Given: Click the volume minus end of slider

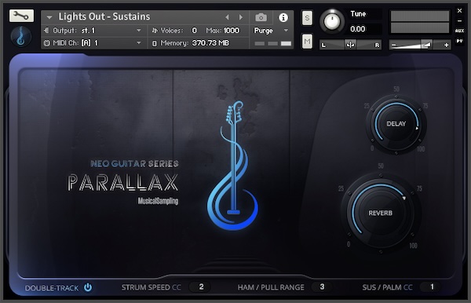Looking at the screenshot, I should coord(394,45).
